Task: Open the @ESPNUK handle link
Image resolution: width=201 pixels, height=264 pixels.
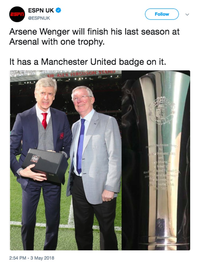Action: point(39,18)
